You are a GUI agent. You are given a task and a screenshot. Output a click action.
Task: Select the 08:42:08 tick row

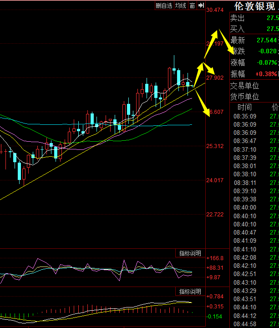(256, 257)
